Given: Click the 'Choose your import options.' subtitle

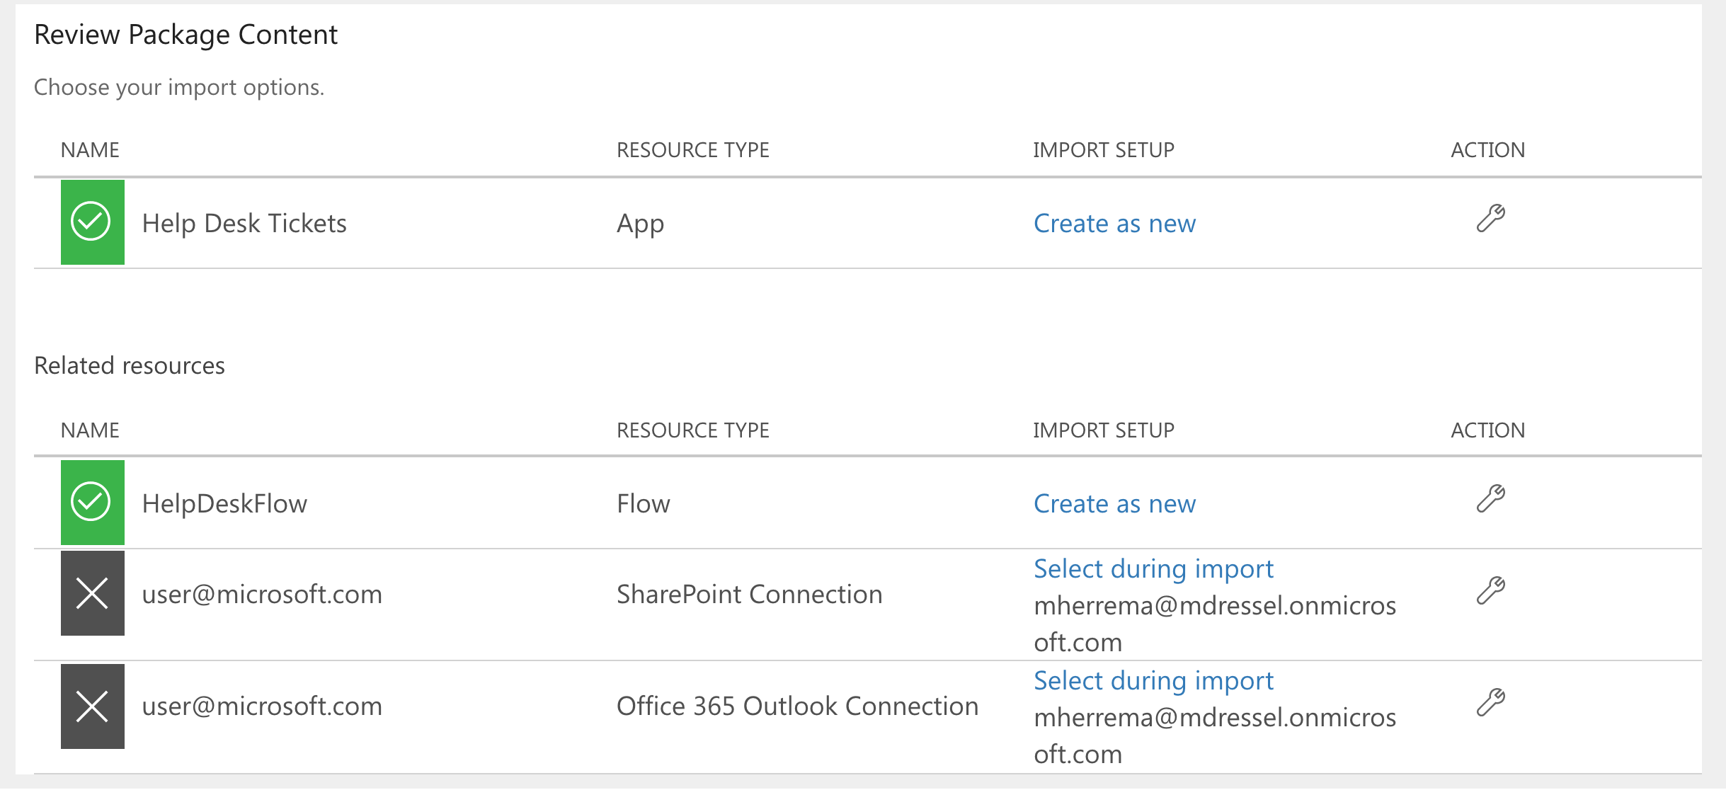Looking at the screenshot, I should click(x=179, y=88).
